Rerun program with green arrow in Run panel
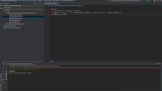The image size is (162, 91). 3,66
